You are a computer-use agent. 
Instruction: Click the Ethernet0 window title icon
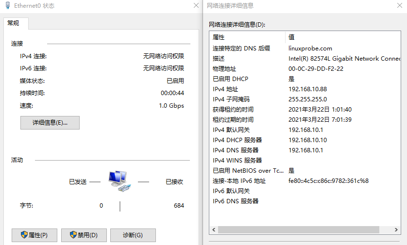[x=8, y=6]
